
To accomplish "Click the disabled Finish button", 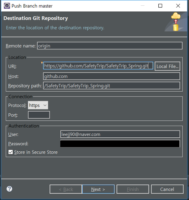I will coord(133,189).
